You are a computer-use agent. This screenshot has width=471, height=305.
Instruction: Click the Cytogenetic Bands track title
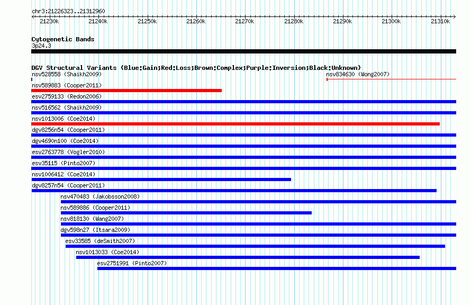pyautogui.click(x=63, y=39)
